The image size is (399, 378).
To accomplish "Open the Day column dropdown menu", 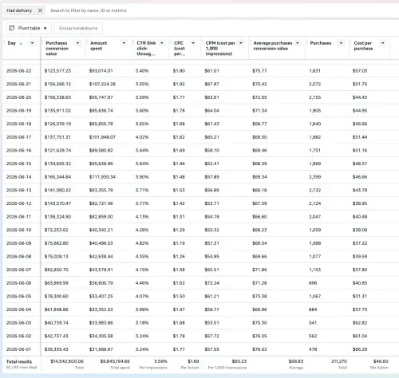I will 32,43.
